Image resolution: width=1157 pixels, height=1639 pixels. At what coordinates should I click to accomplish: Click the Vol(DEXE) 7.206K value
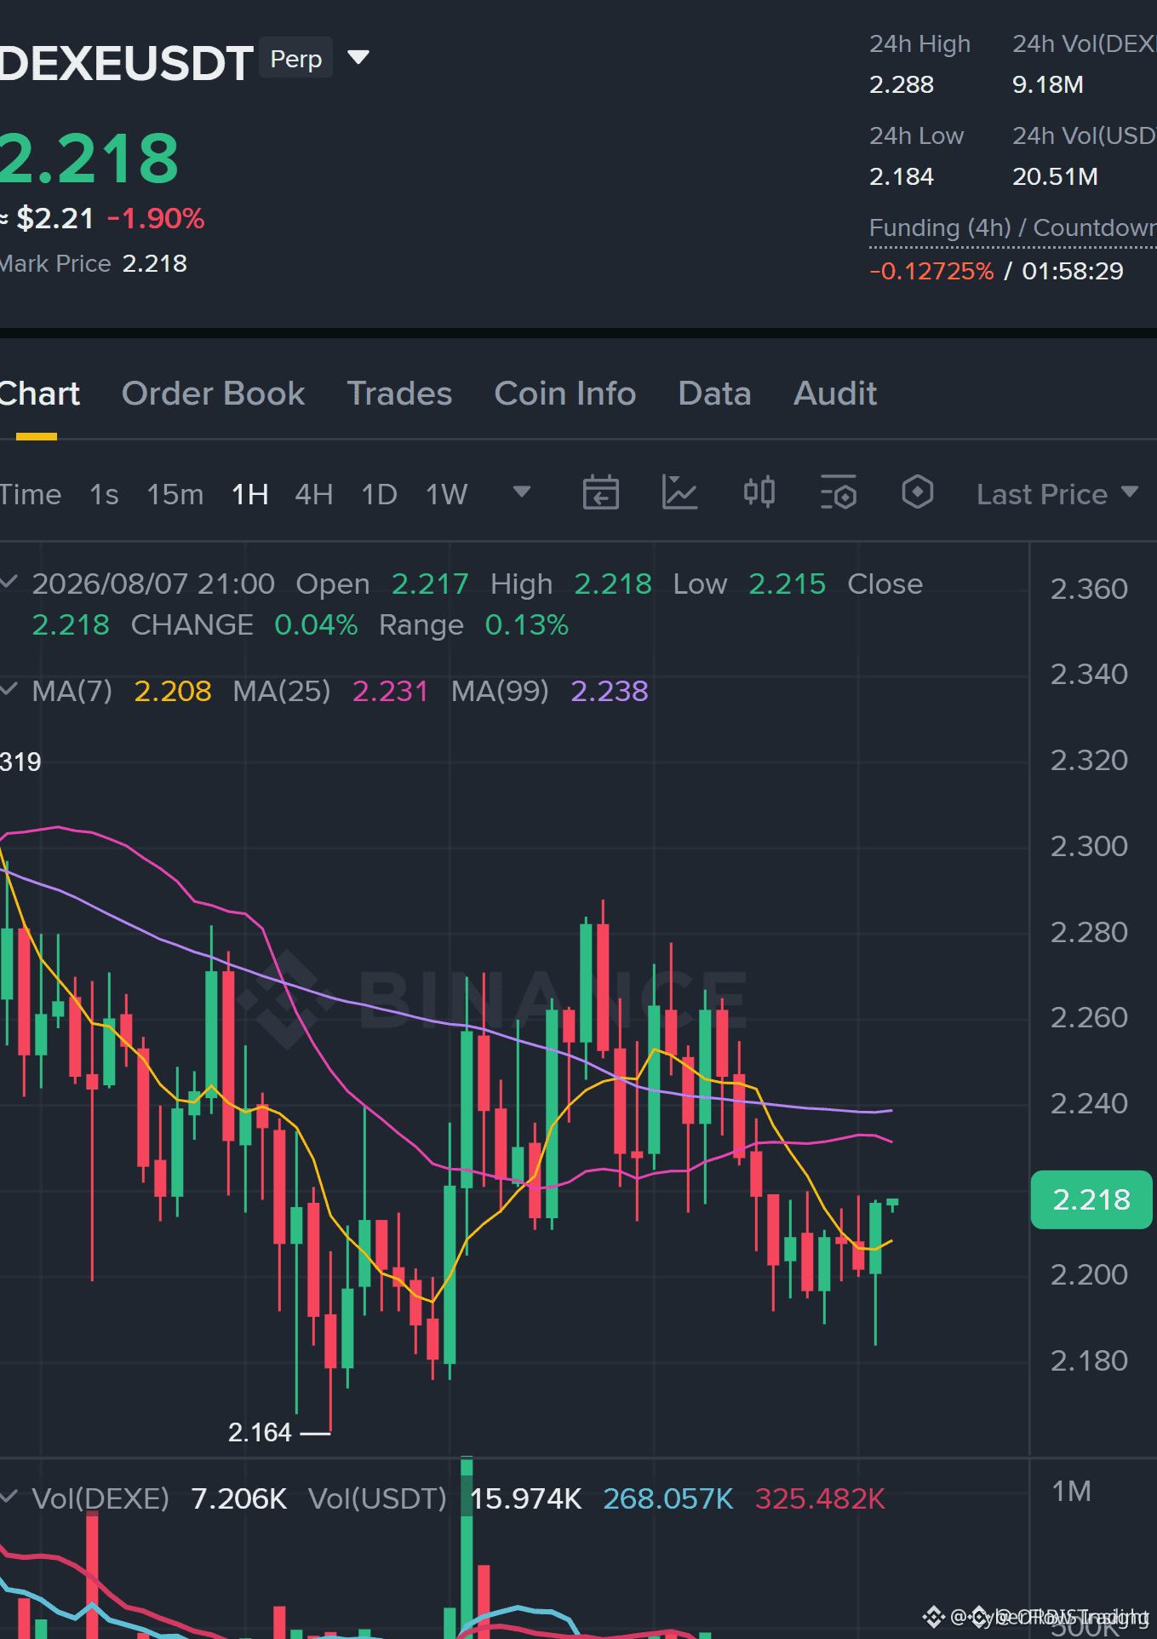click(239, 1498)
